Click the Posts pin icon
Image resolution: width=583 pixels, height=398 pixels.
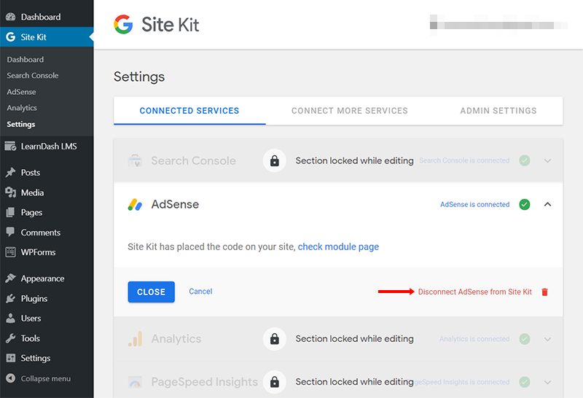point(10,172)
